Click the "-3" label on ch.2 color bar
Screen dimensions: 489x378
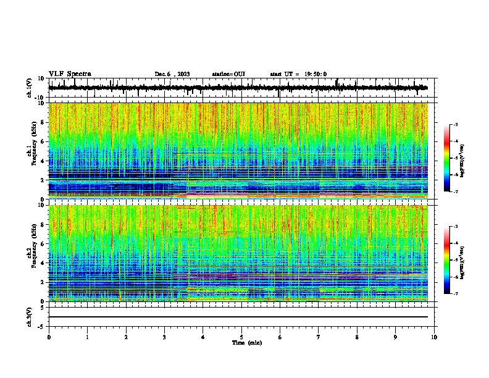tap(455, 227)
